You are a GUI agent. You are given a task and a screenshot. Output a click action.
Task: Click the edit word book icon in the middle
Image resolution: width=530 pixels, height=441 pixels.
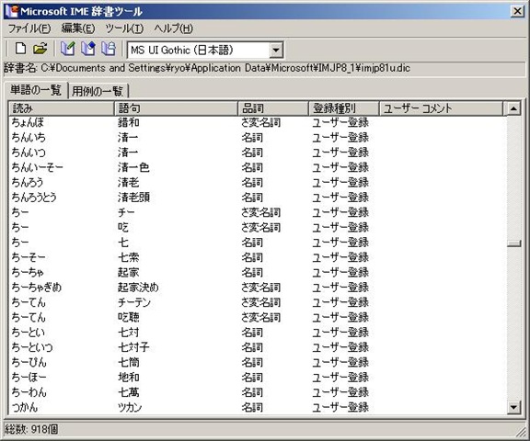[88, 49]
